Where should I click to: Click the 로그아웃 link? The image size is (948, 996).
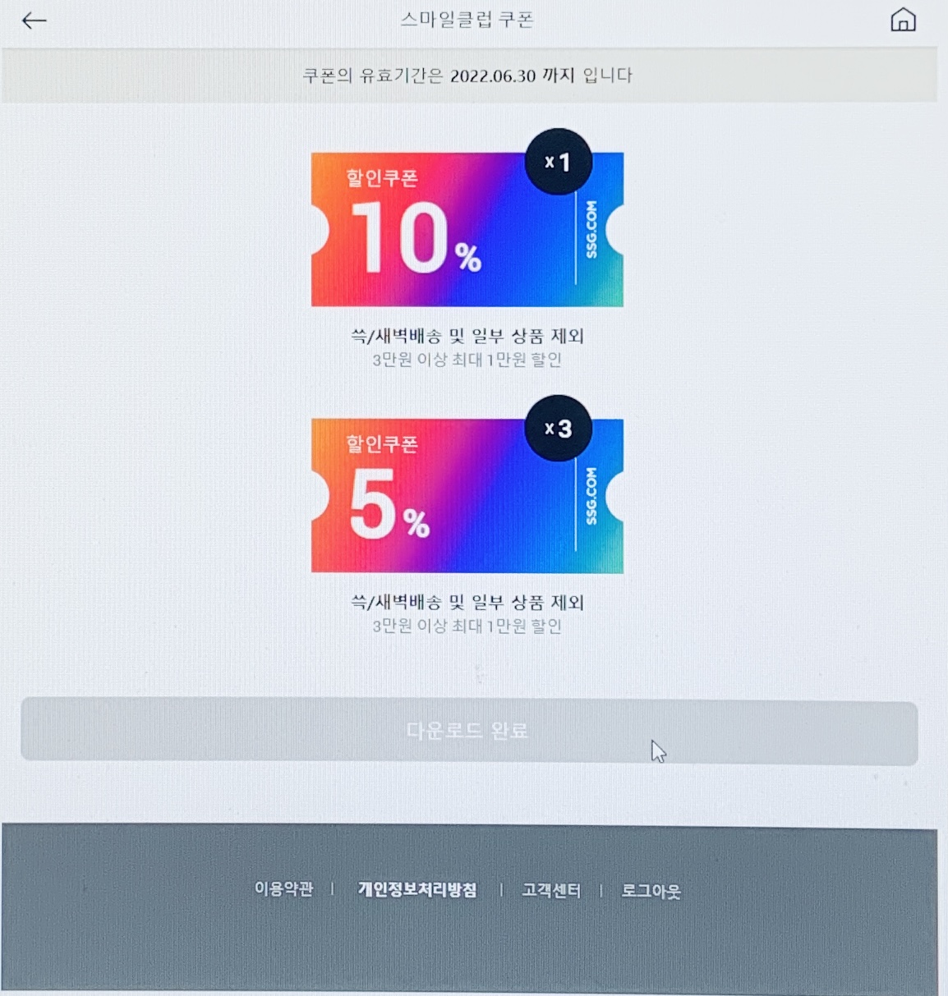coord(651,891)
